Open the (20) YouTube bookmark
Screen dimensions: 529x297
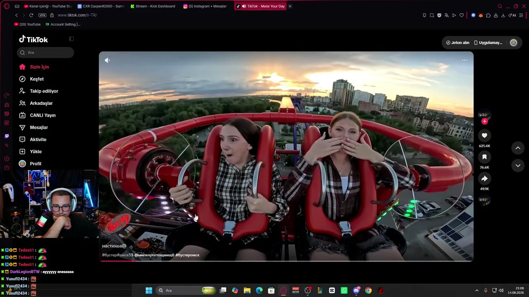click(x=27, y=24)
